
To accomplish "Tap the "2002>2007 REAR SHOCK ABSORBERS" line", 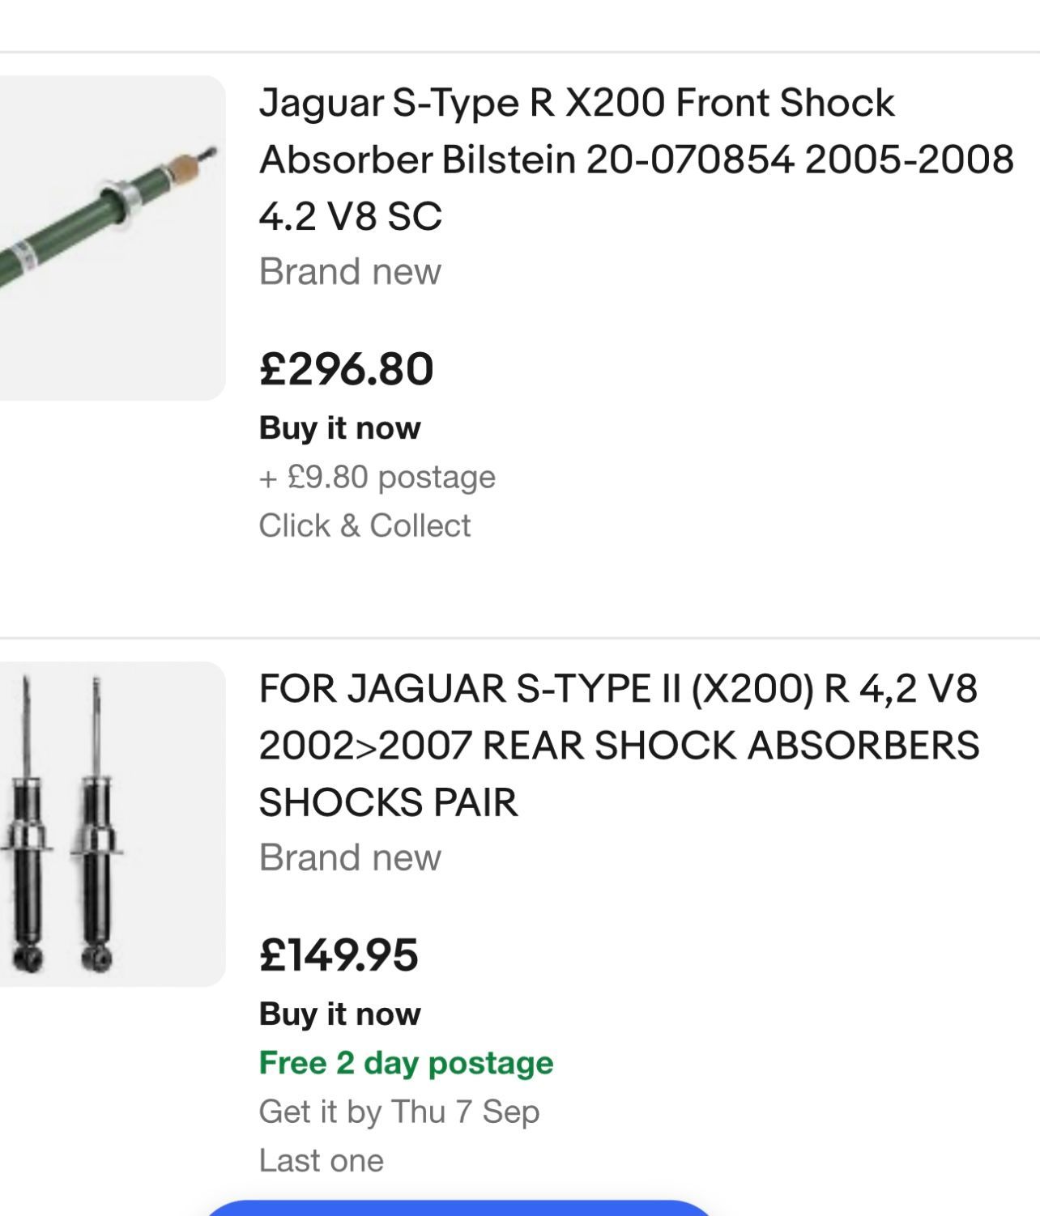I will click(618, 746).
